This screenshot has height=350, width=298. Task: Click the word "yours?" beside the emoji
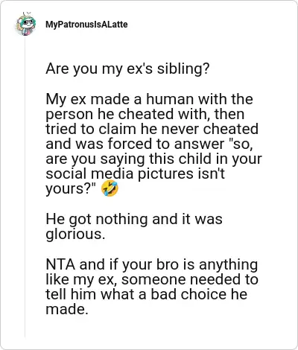point(71,189)
